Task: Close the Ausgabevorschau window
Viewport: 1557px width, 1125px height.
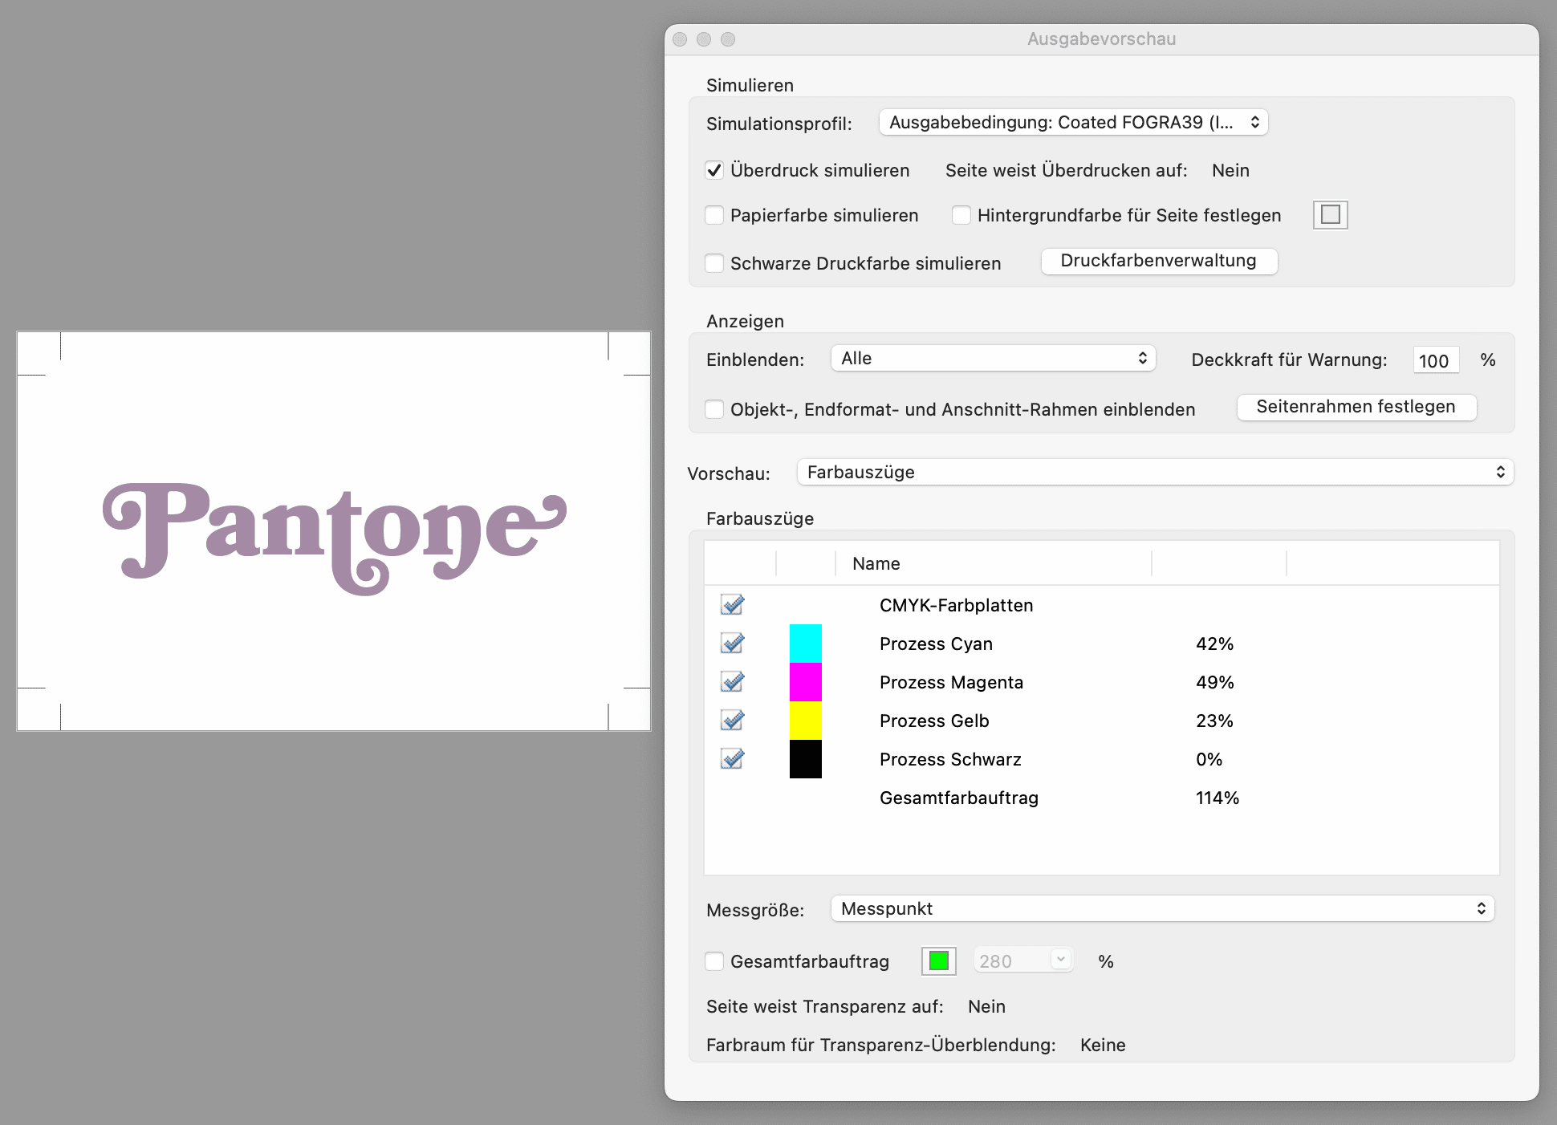Action: [680, 39]
